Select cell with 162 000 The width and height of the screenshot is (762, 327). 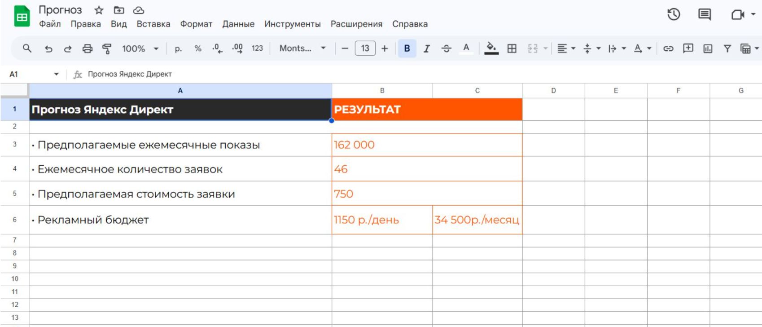coord(427,145)
